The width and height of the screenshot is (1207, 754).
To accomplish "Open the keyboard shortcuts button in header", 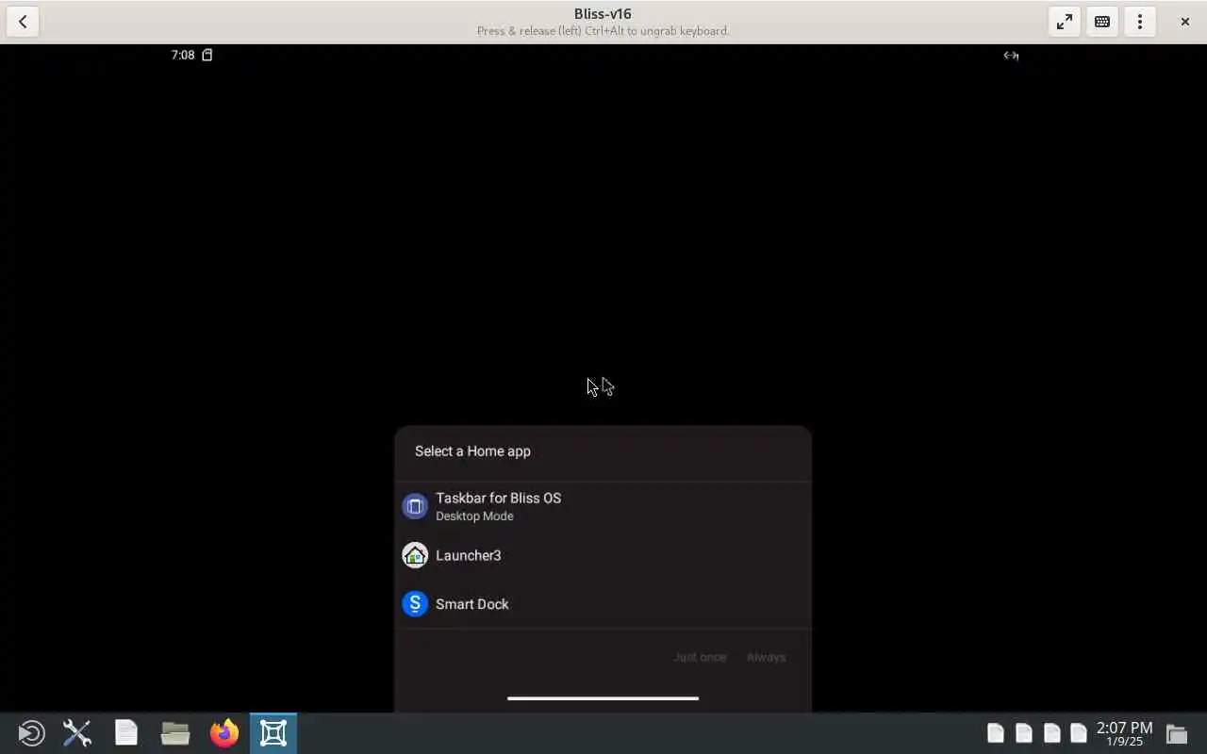I will (x=1102, y=22).
